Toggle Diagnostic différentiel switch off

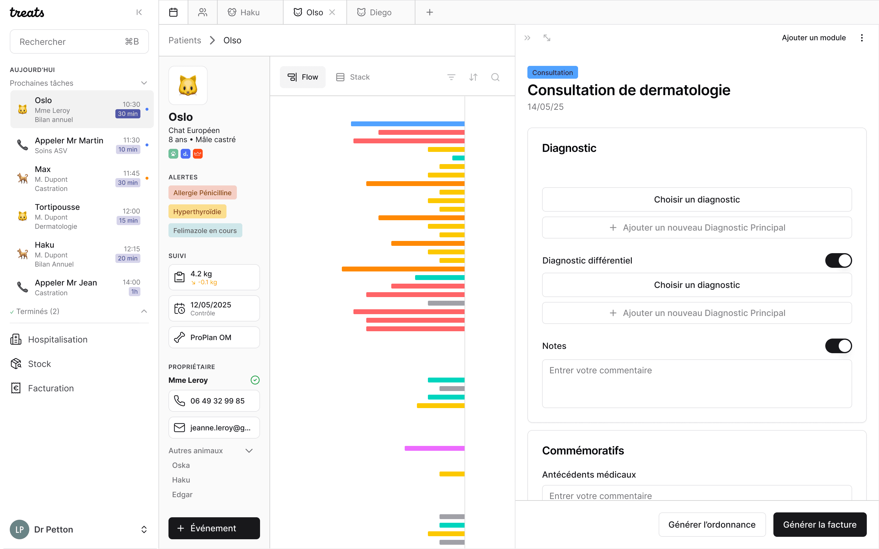pos(838,260)
